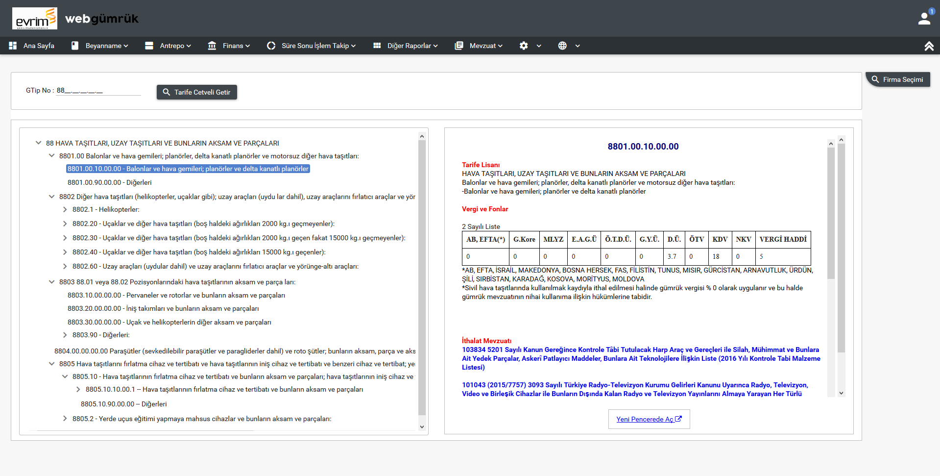This screenshot has width=940, height=476.
Task: Select 8801.00.90.00.00 Diğerleri tree item
Action: pyautogui.click(x=109, y=182)
